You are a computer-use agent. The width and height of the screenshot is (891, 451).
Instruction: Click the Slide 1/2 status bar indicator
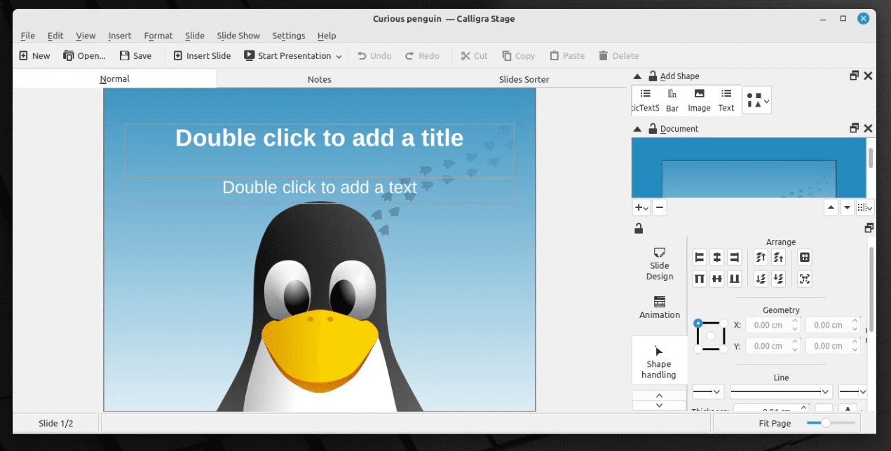pyautogui.click(x=56, y=423)
